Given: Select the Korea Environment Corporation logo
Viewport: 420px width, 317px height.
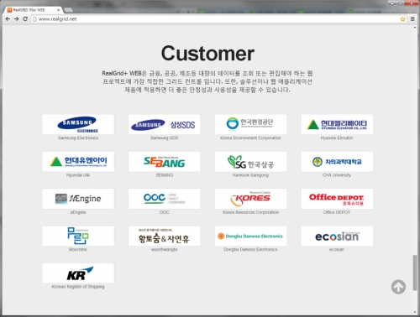Looking at the screenshot, I should click(250, 124).
